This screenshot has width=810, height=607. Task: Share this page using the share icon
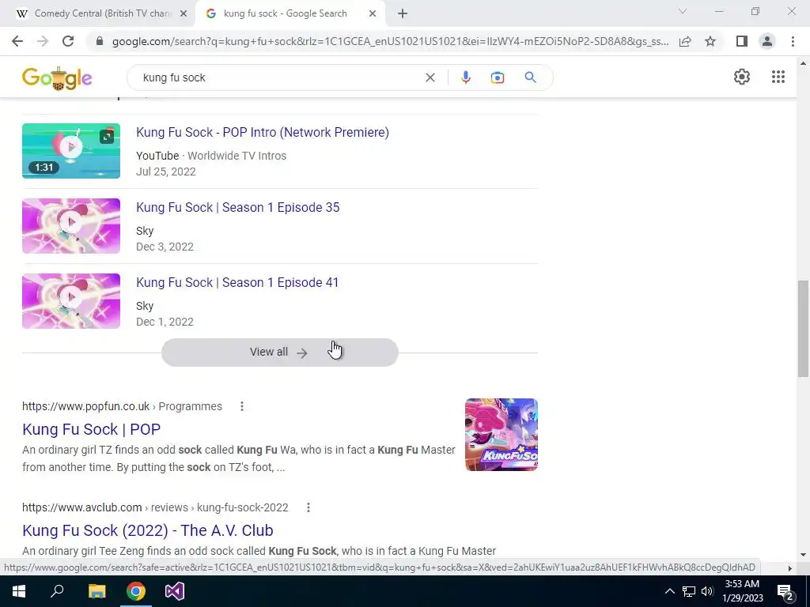pos(685,41)
